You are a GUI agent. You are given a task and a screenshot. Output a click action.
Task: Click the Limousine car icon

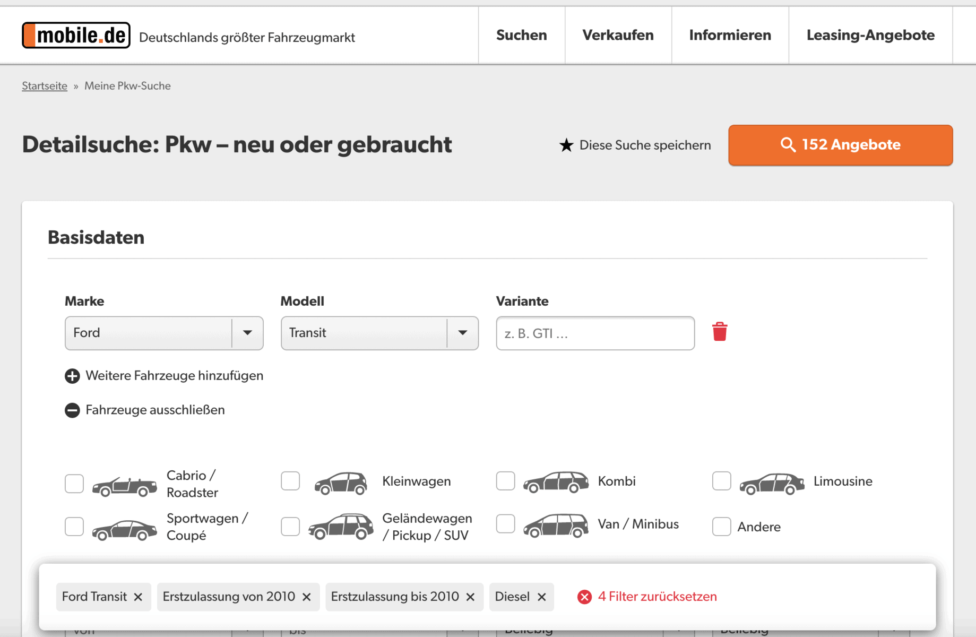tap(772, 483)
